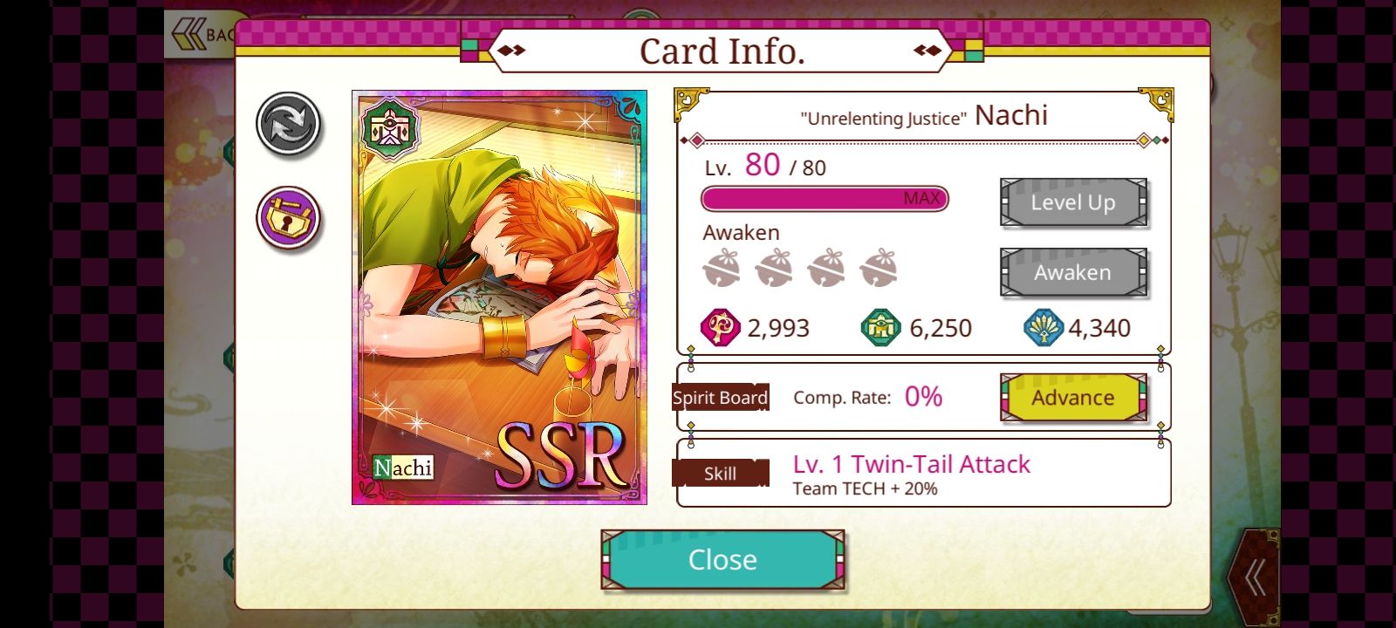Click the grey Awaken button
Viewport: 1396px width, 628px height.
[x=1073, y=272]
